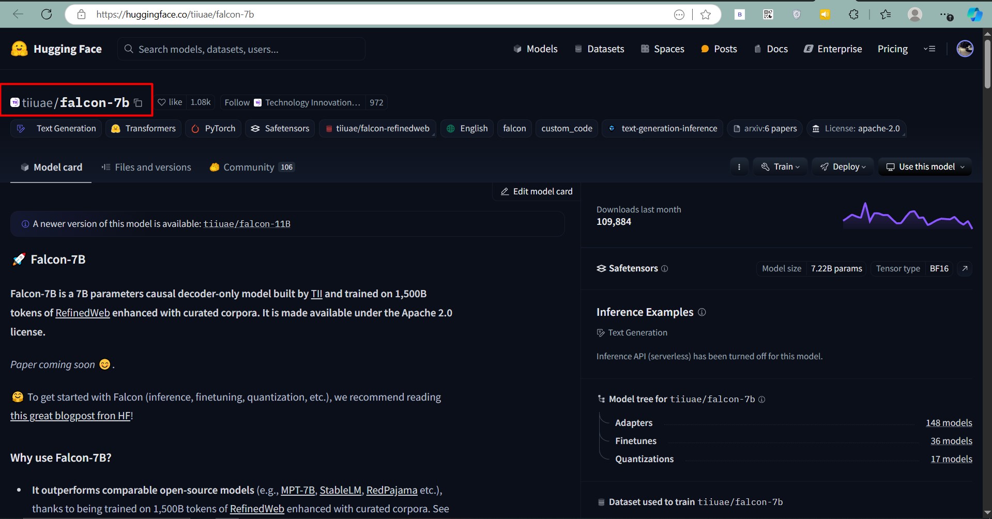Copy model name tiiuae/falcon-7b icon
The image size is (992, 519).
(138, 103)
